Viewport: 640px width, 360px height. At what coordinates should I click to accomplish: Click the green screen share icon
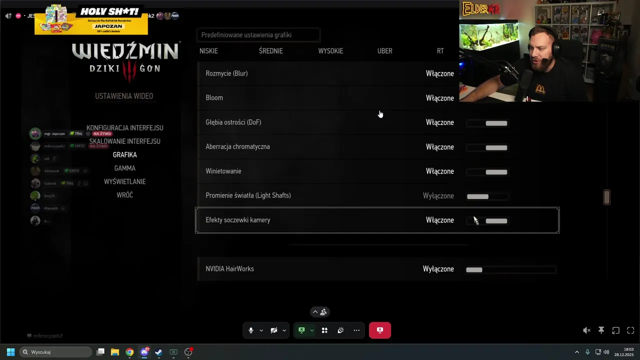coord(301,330)
